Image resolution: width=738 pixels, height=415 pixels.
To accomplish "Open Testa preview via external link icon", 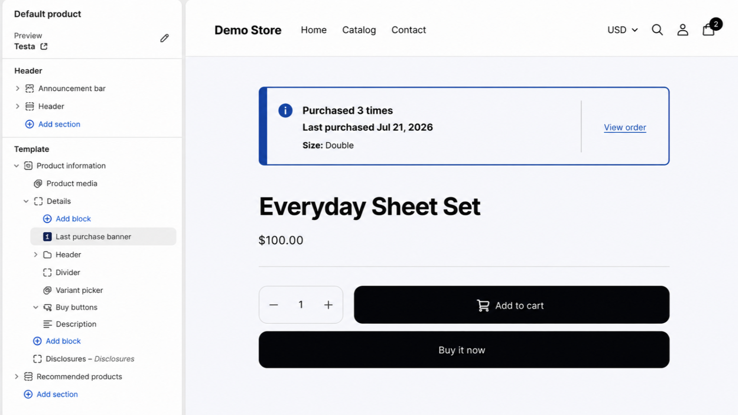I will pyautogui.click(x=44, y=47).
